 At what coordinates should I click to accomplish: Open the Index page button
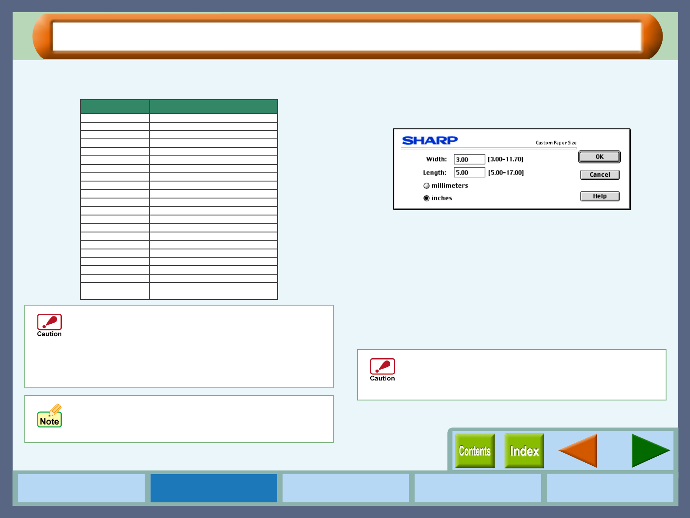tap(524, 451)
